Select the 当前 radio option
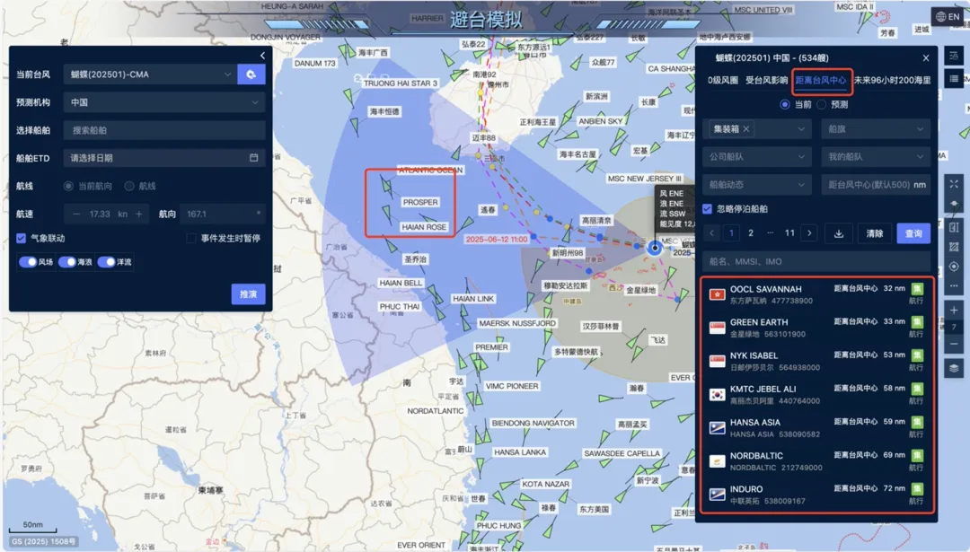This screenshot has height=552, width=970. [784, 104]
